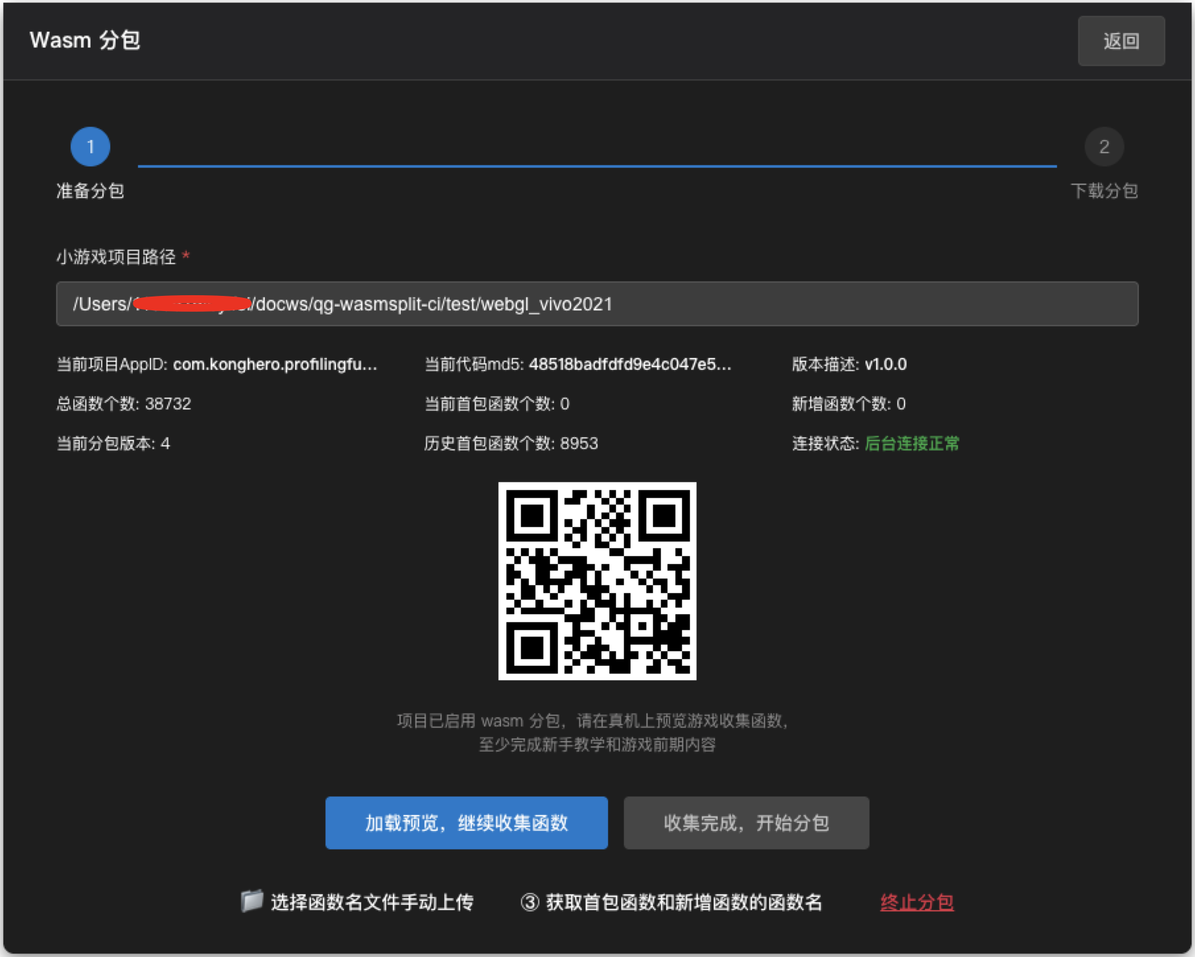The height and width of the screenshot is (957, 1195).
Task: Click the 下载分包 step label
Action: (x=1103, y=192)
